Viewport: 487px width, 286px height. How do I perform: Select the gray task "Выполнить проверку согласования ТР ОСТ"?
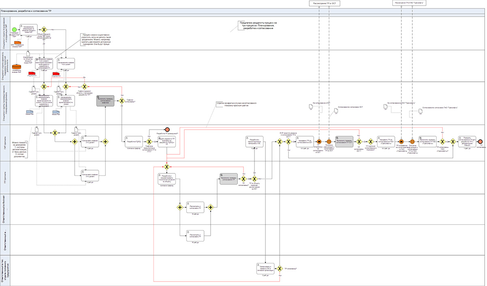tap(345, 141)
